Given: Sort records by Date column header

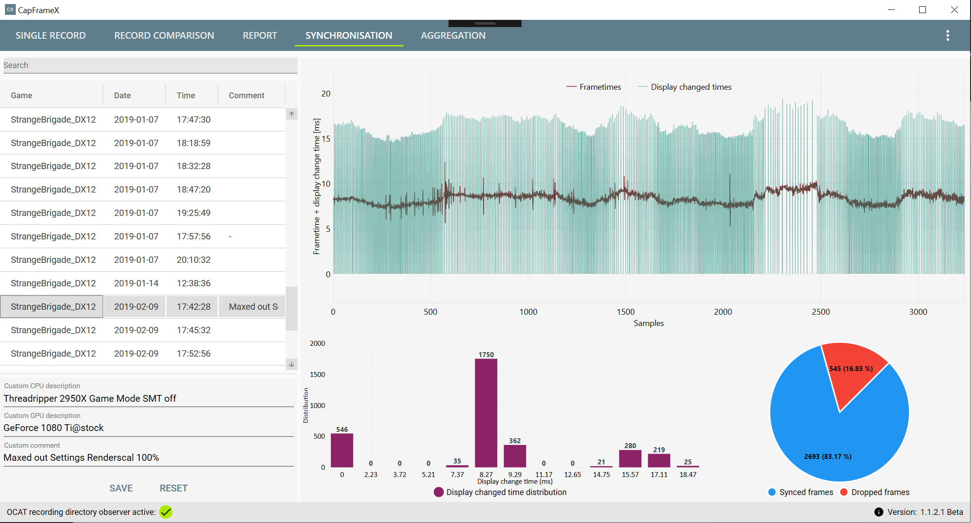Looking at the screenshot, I should [122, 95].
